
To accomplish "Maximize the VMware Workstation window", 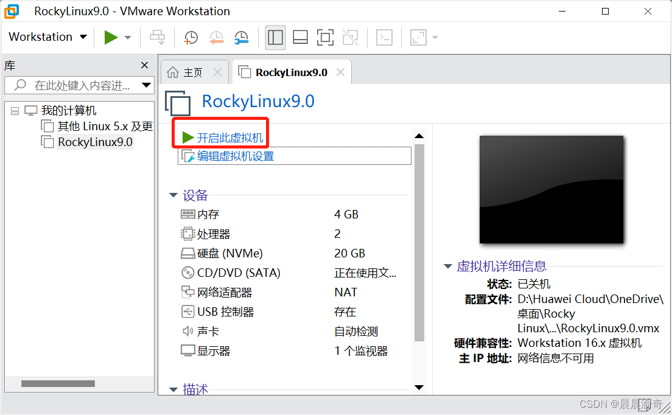I will pos(605,11).
